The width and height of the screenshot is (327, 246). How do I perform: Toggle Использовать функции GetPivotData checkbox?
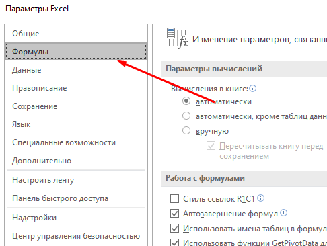tap(174, 243)
